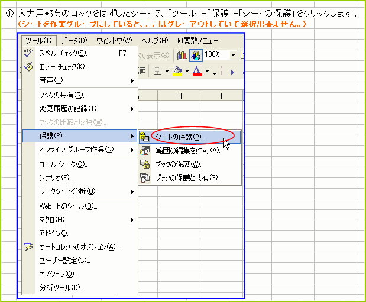Open the font color dropdown arrow

[207, 71]
